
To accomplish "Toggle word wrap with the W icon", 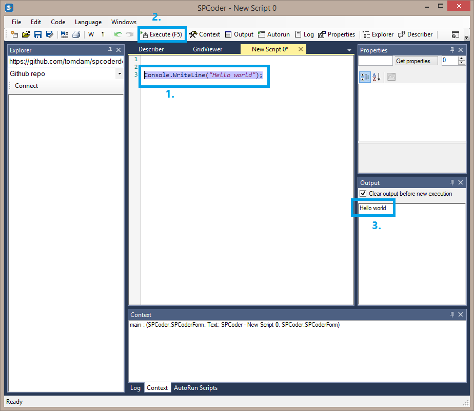I will click(x=91, y=34).
